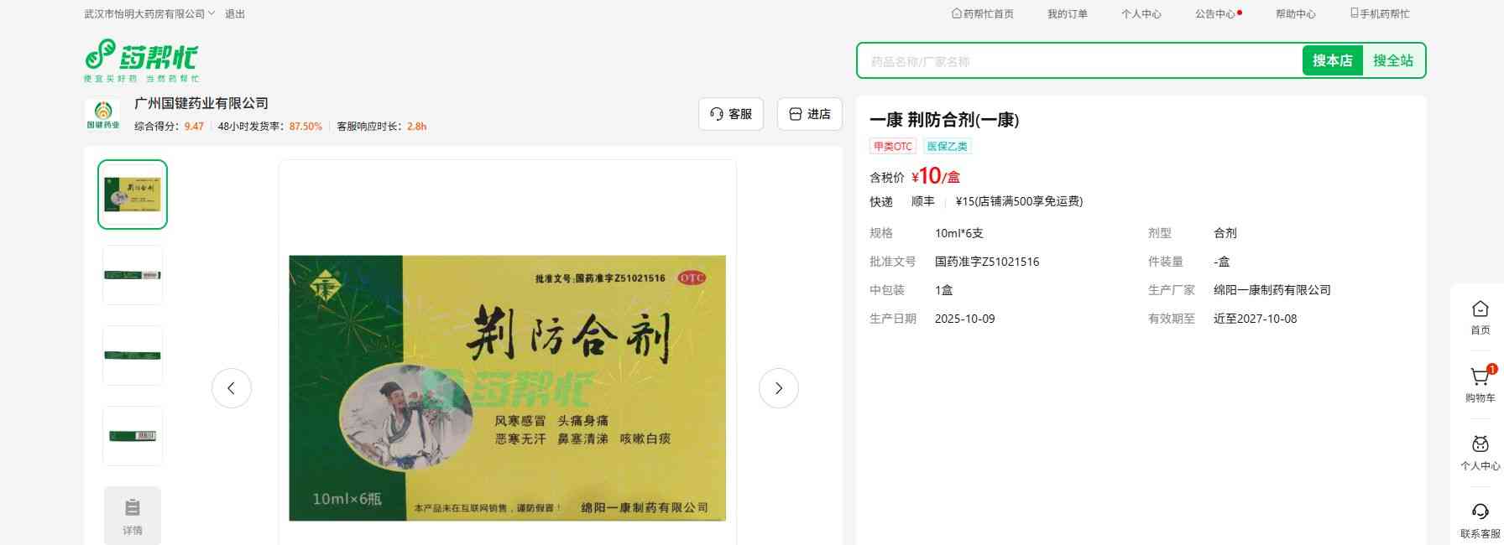Click the 搜本店 search button
The width and height of the screenshot is (1504, 545).
[x=1332, y=60]
